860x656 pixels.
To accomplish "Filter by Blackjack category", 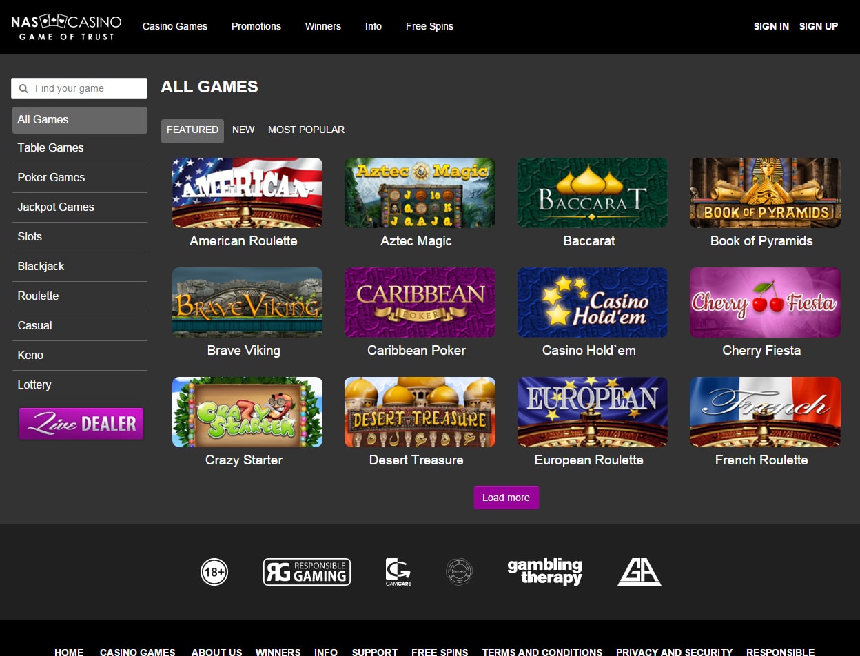I will click(80, 267).
